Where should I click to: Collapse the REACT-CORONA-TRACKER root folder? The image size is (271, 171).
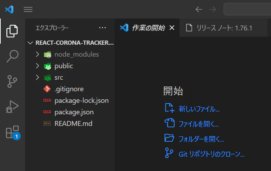pos(30,43)
